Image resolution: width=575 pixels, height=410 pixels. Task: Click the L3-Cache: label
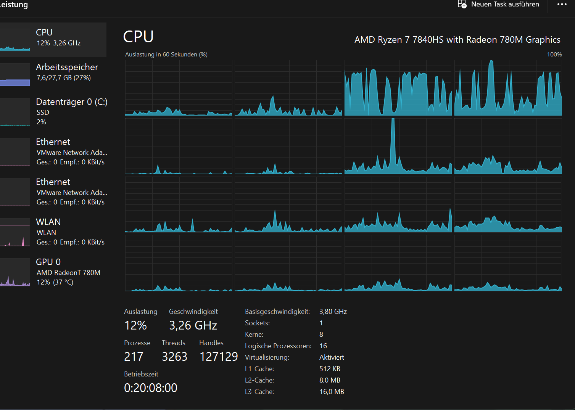click(259, 392)
